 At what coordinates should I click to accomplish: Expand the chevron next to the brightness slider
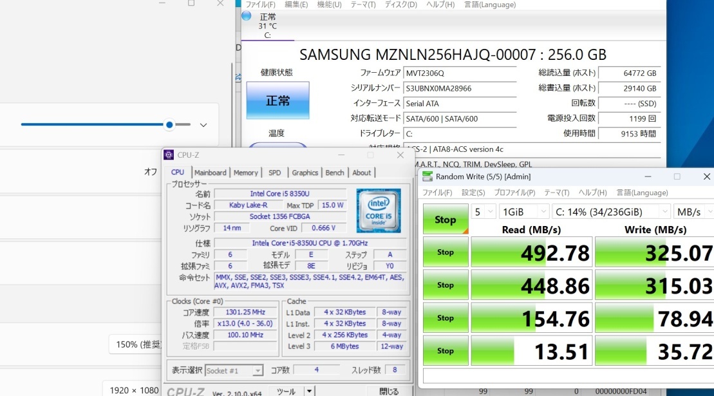[x=203, y=125]
